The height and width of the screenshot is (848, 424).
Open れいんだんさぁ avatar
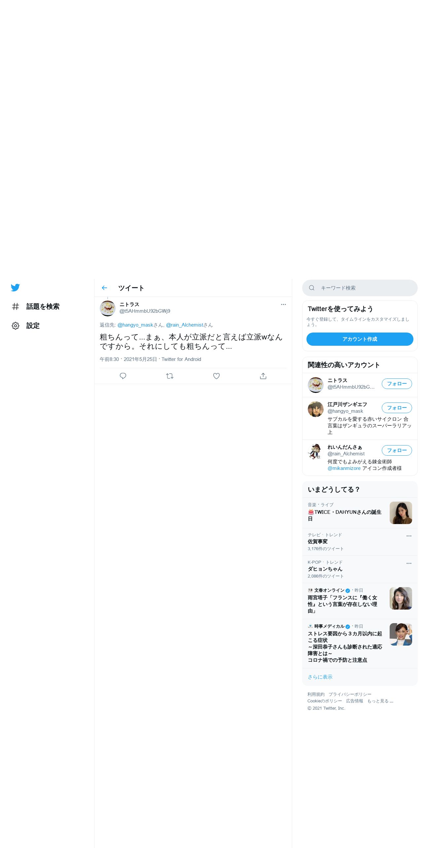pos(316,452)
